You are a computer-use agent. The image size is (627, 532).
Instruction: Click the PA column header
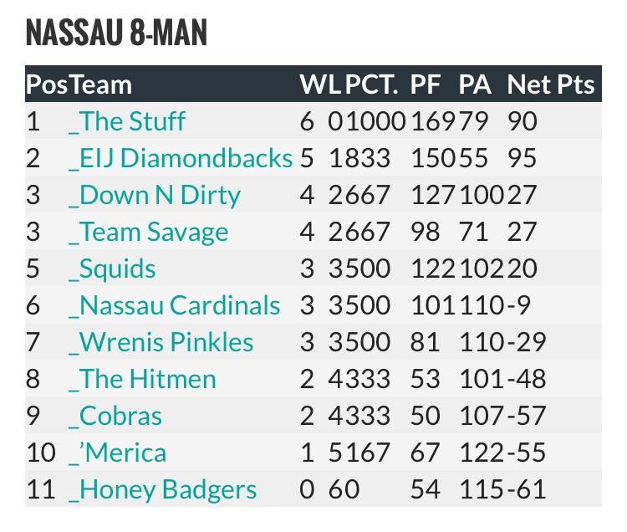[x=474, y=84]
